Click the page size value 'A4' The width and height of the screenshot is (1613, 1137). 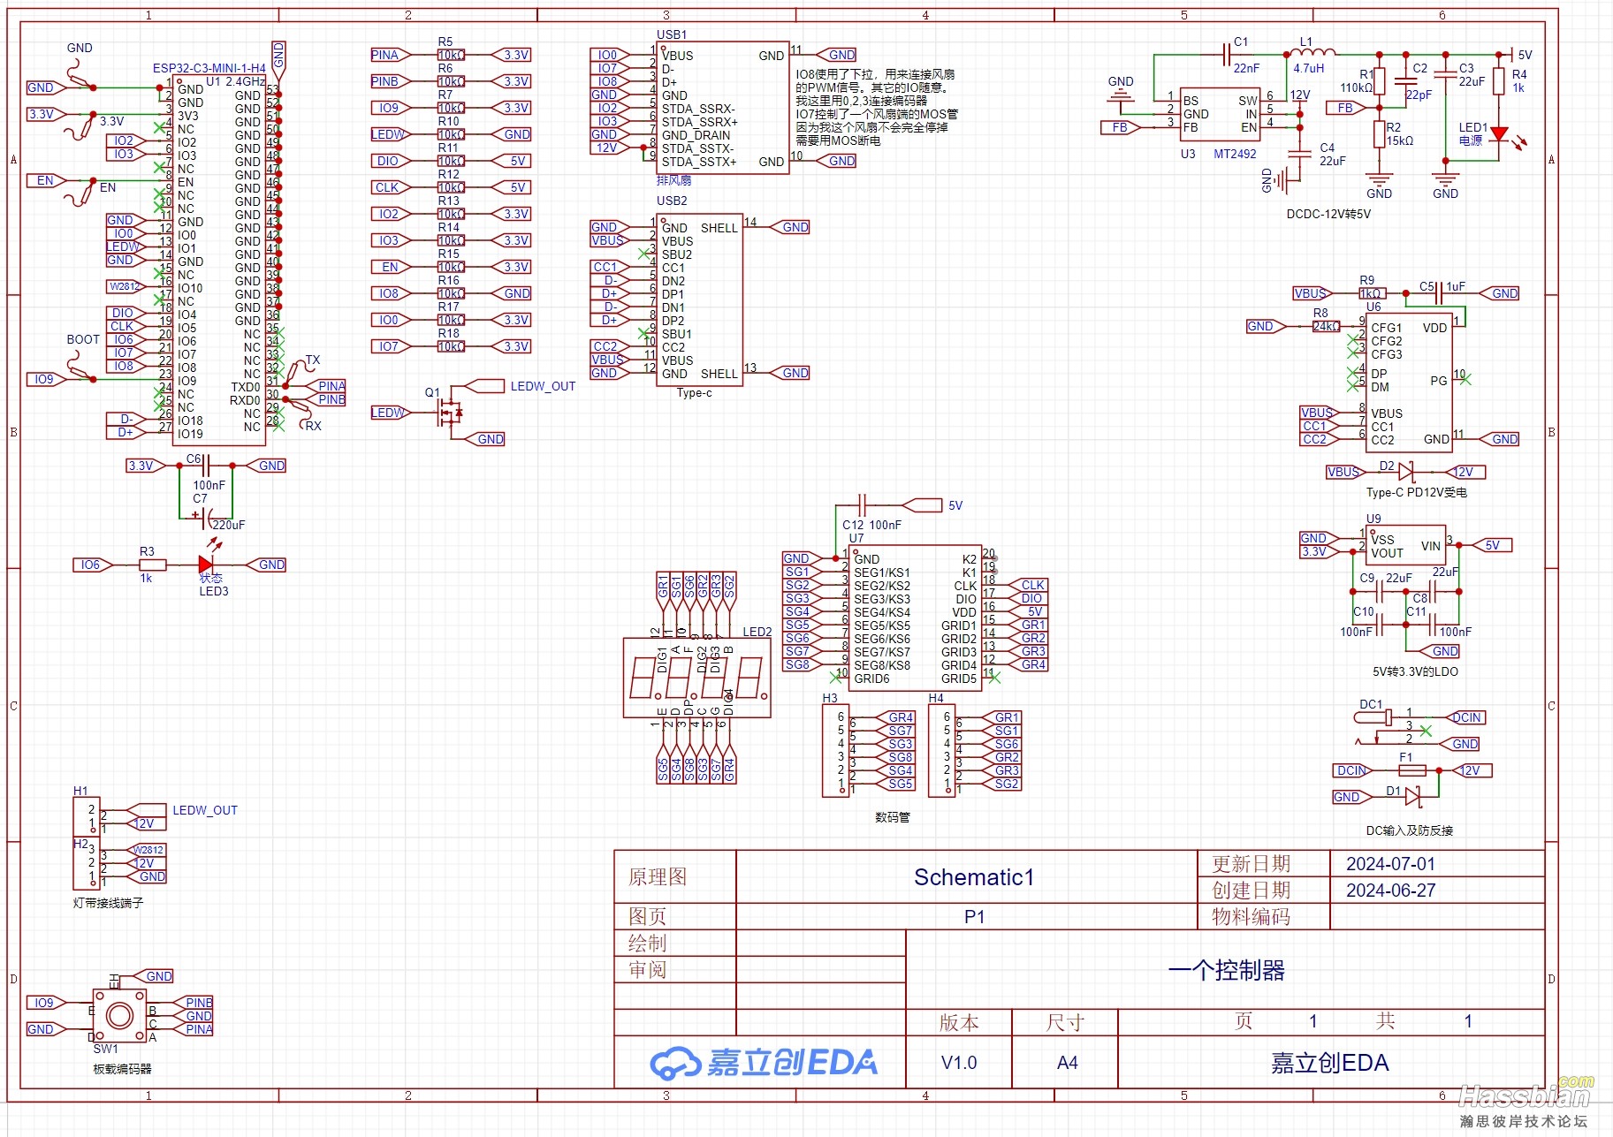pos(1067,1063)
